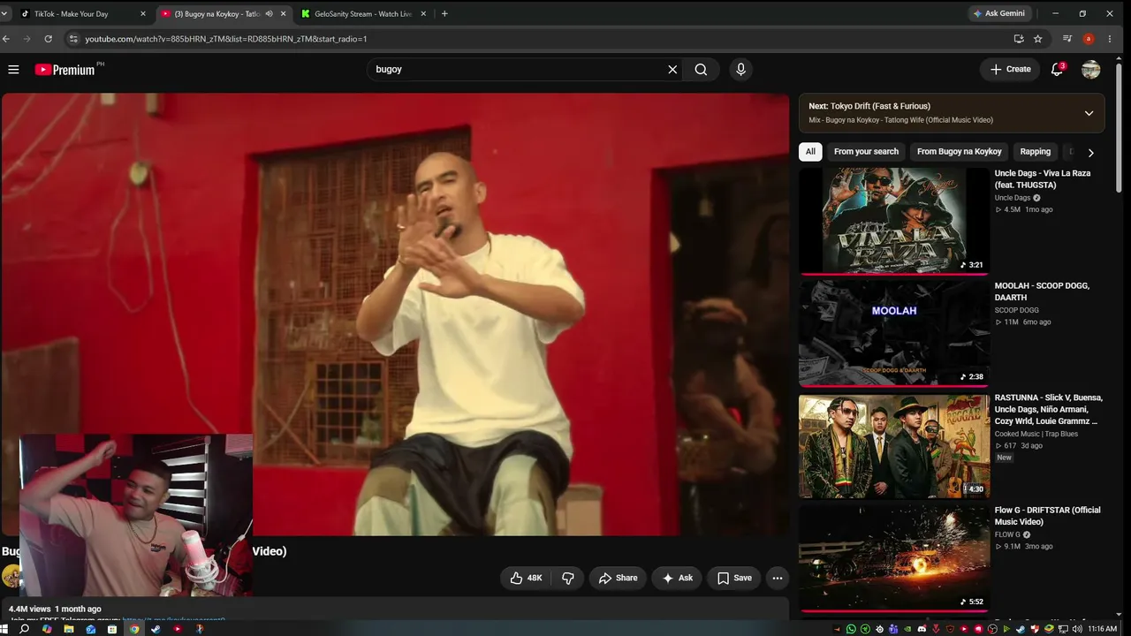The width and height of the screenshot is (1131, 636).
Task: Open the taskbar clock showing 11:16 AM
Action: pyautogui.click(x=1103, y=629)
